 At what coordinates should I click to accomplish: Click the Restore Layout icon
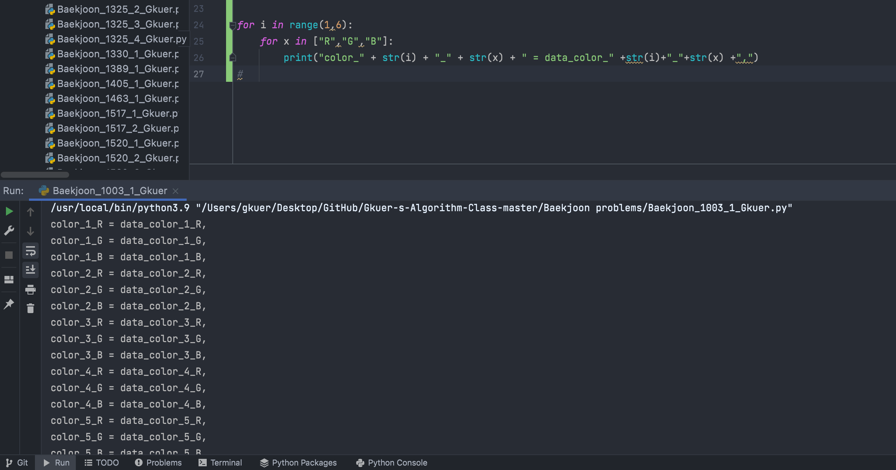coord(9,279)
